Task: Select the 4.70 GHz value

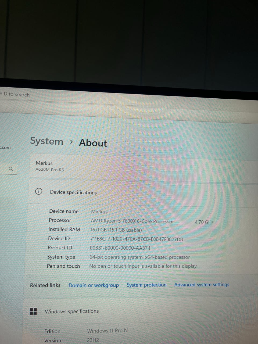Action: pyautogui.click(x=204, y=222)
